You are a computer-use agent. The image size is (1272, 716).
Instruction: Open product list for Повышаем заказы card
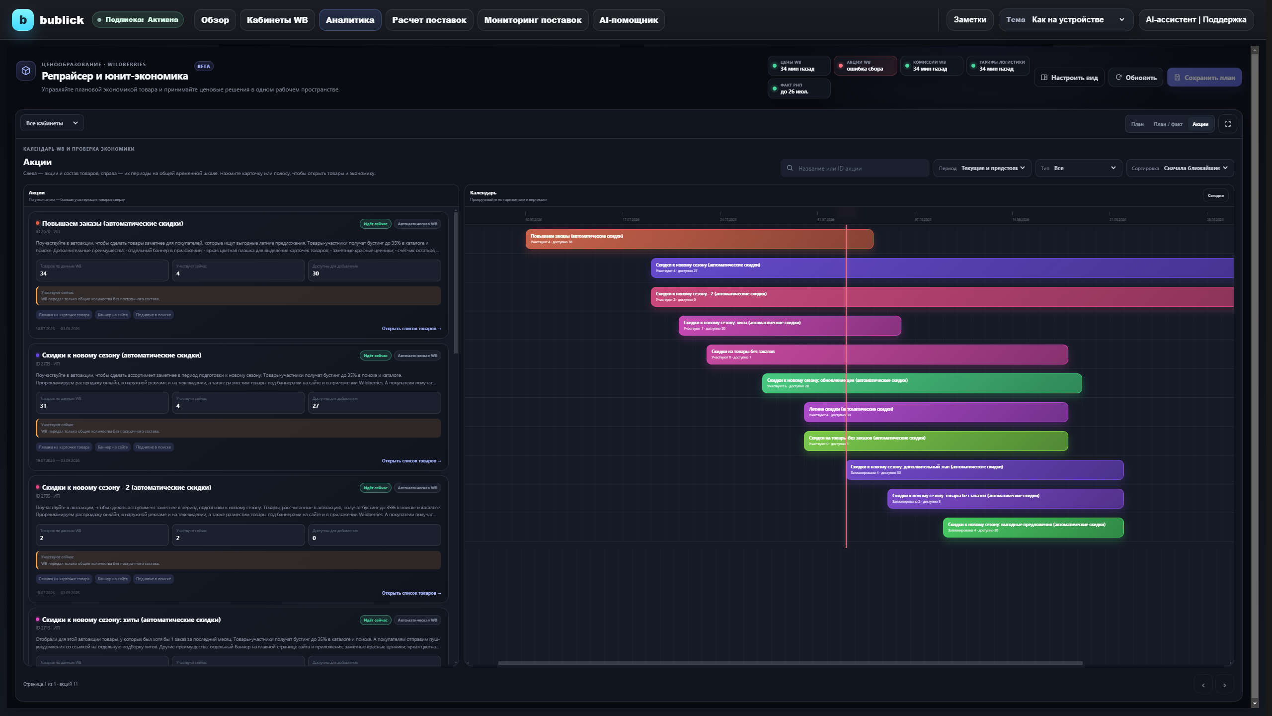(x=411, y=329)
